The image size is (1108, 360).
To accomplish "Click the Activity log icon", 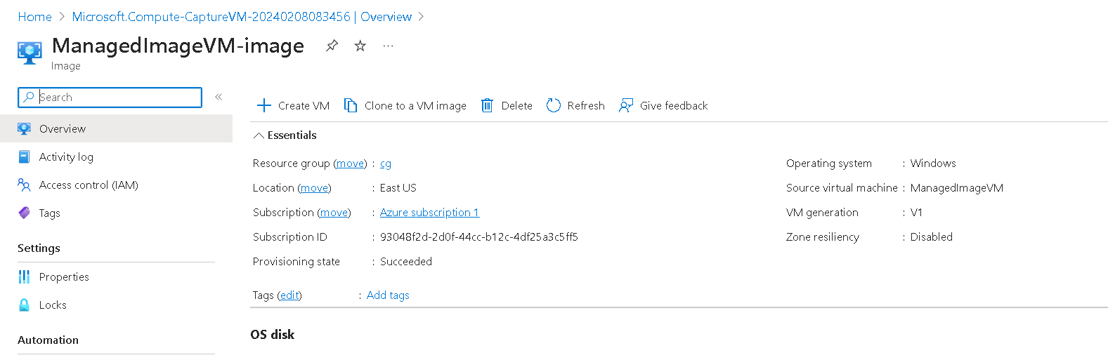I will click(x=24, y=156).
